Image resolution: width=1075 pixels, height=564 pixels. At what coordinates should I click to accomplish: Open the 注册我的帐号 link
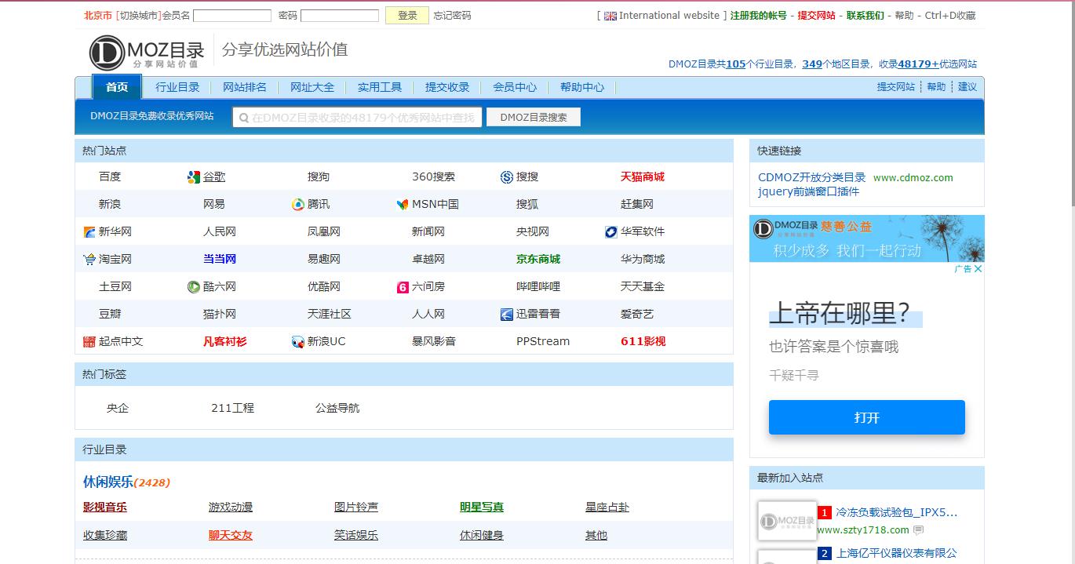point(758,15)
